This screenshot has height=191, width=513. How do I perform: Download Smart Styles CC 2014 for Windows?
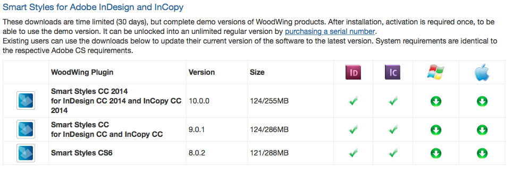436,101
